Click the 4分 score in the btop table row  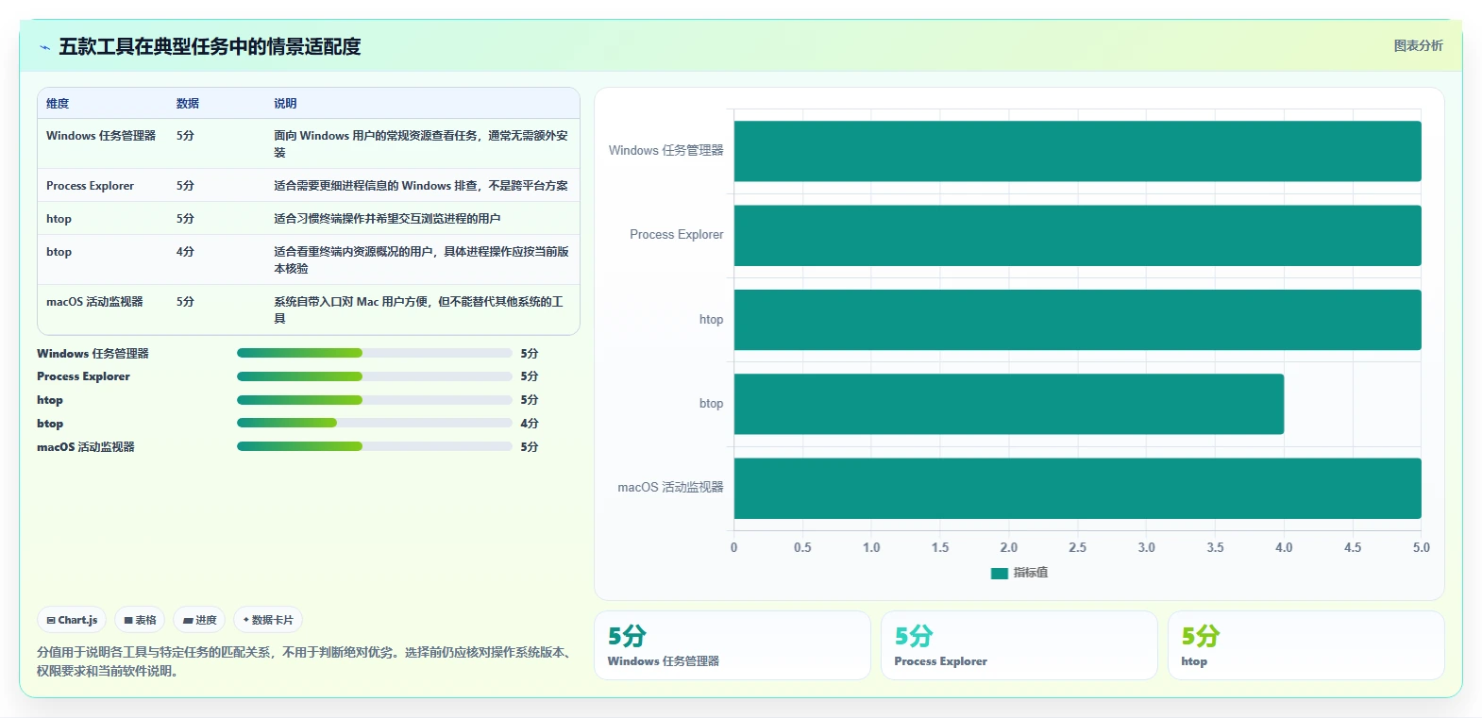pyautogui.click(x=185, y=252)
